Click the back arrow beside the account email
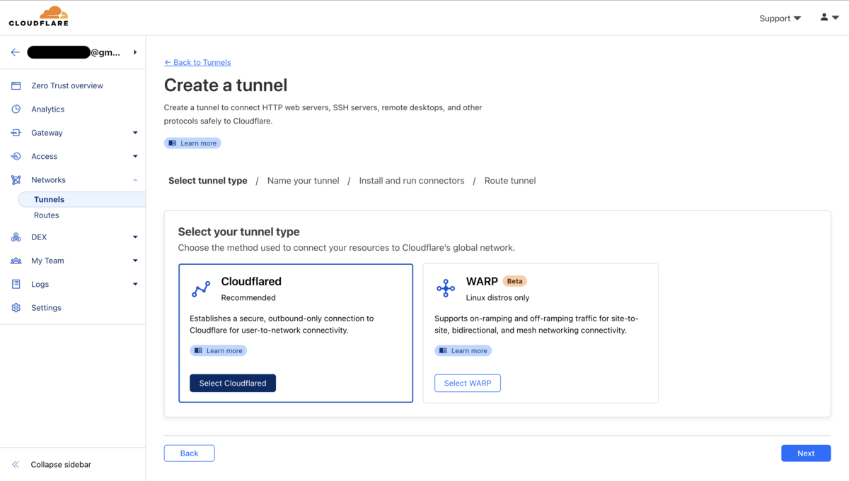 pyautogui.click(x=15, y=52)
